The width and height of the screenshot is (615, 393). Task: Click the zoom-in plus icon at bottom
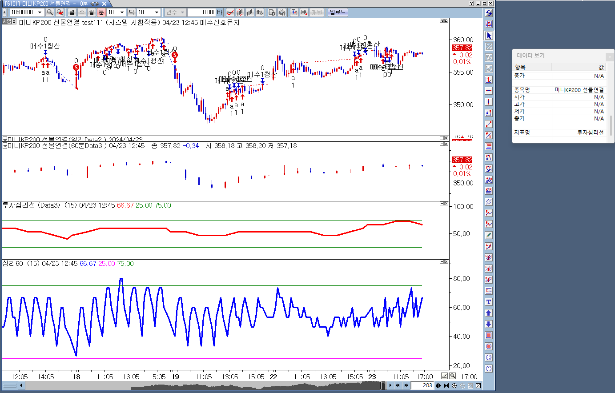(x=454, y=385)
